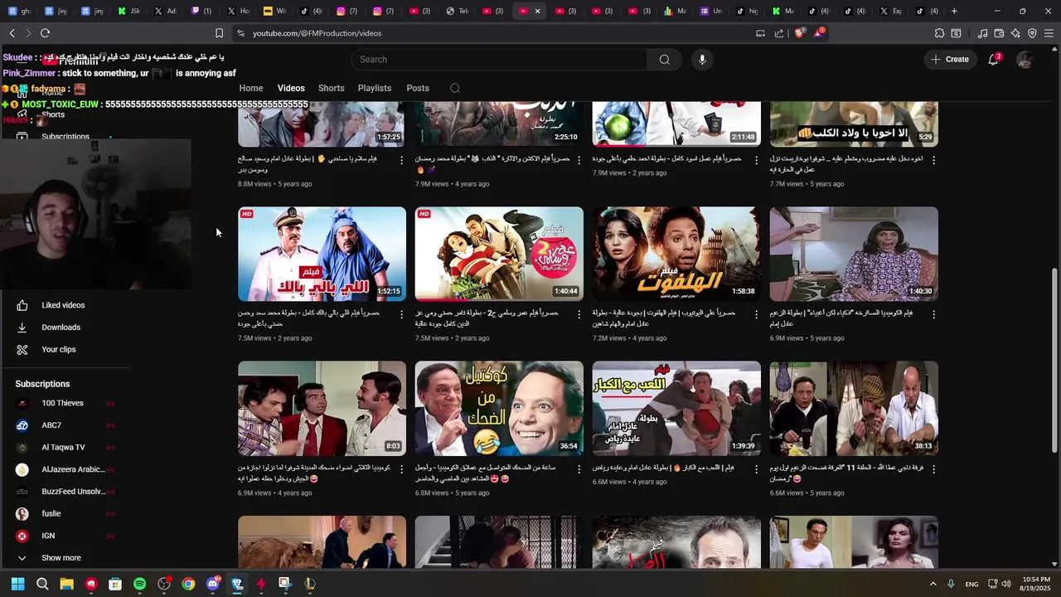
Task: Open Google Chrome from the taskbar
Action: click(188, 584)
